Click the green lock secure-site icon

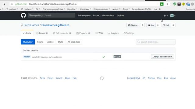pyautogui.click(x=162, y=4)
